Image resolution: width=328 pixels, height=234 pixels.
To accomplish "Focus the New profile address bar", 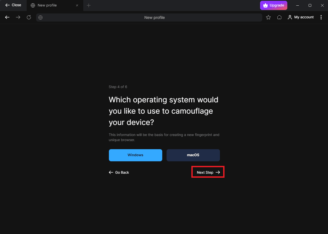I will [154, 18].
